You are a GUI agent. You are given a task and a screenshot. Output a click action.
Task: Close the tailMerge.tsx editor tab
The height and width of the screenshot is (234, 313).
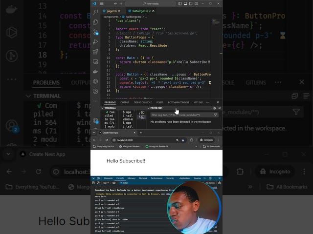[x=153, y=11]
